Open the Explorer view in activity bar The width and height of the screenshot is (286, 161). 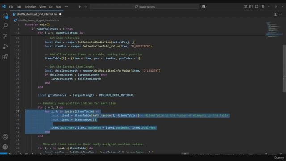pyautogui.click(x=5, y=16)
